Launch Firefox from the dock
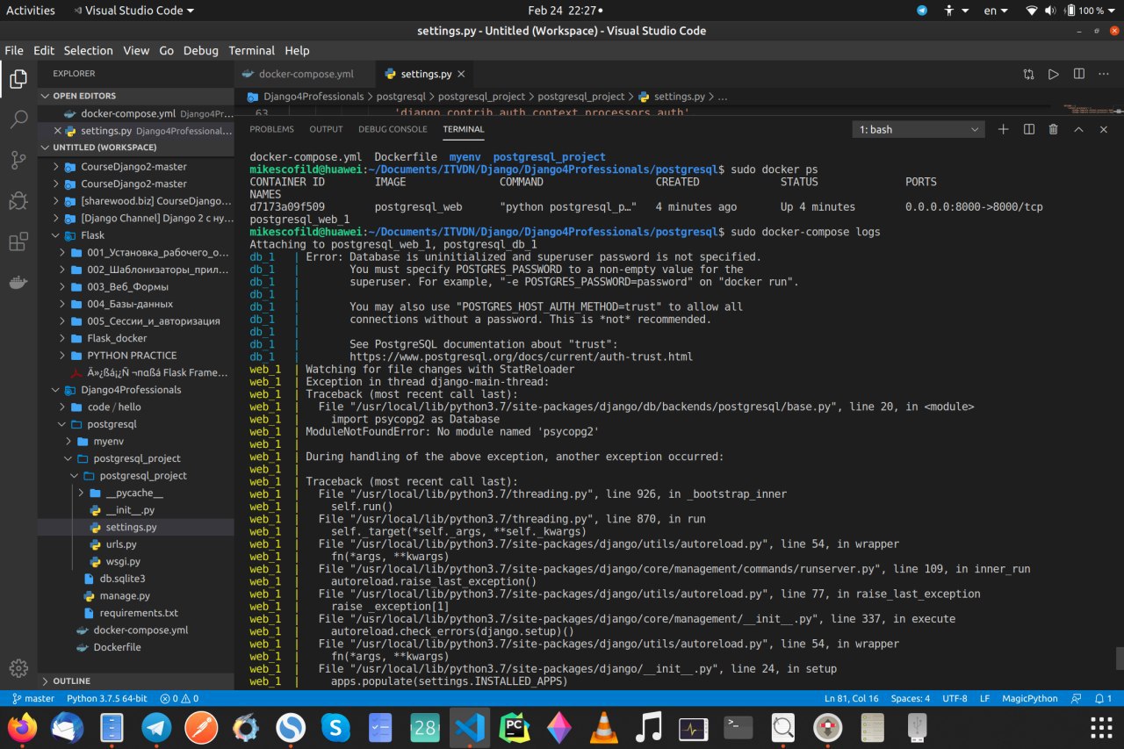The height and width of the screenshot is (749, 1124). pyautogui.click(x=24, y=726)
